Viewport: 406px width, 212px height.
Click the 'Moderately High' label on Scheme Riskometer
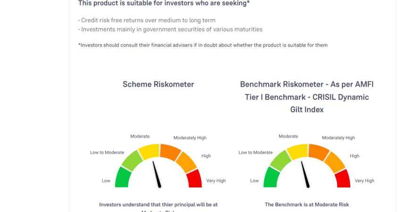pos(190,138)
